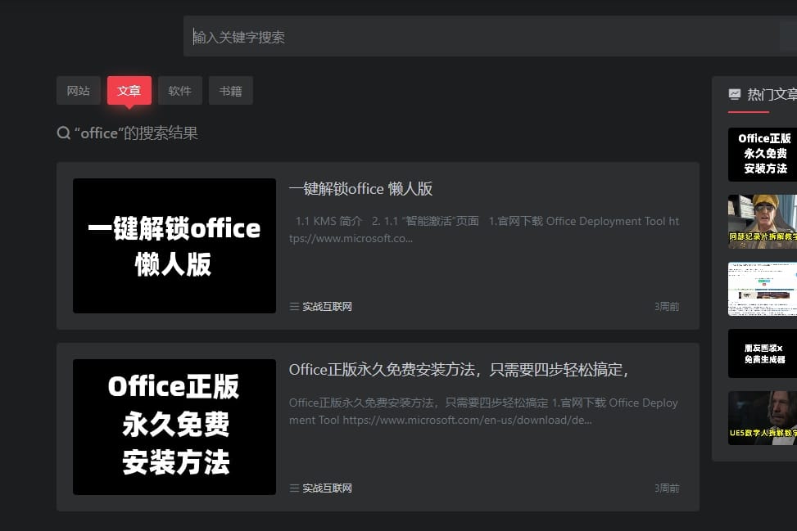This screenshot has height=531, width=797.
Task: Click the 实战互联网 author icon under the first article
Action: point(294,306)
